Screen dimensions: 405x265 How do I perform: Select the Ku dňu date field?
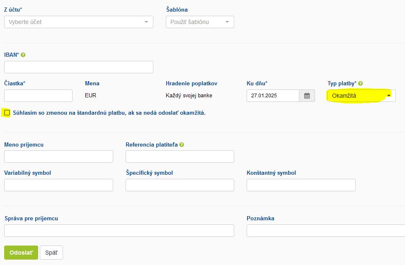[273, 96]
